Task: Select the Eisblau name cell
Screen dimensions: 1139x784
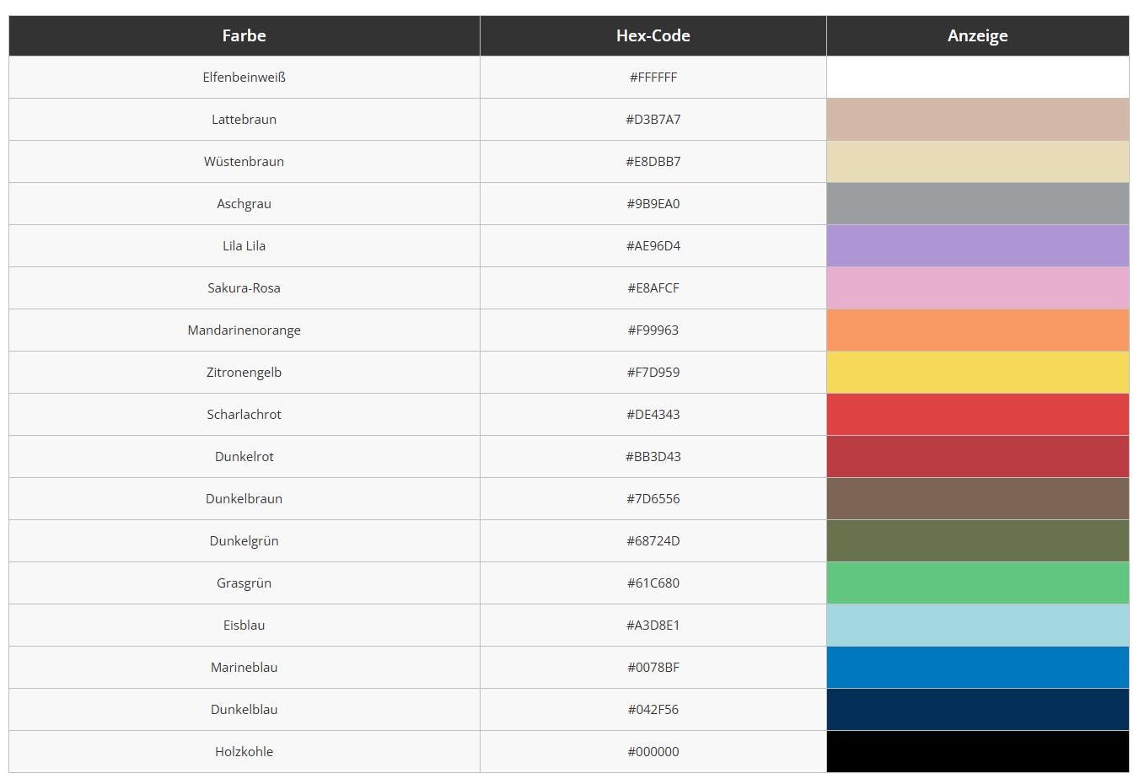Action: [x=244, y=625]
